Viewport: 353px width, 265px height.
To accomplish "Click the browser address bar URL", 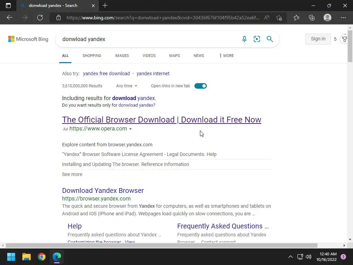I will coord(163,18).
